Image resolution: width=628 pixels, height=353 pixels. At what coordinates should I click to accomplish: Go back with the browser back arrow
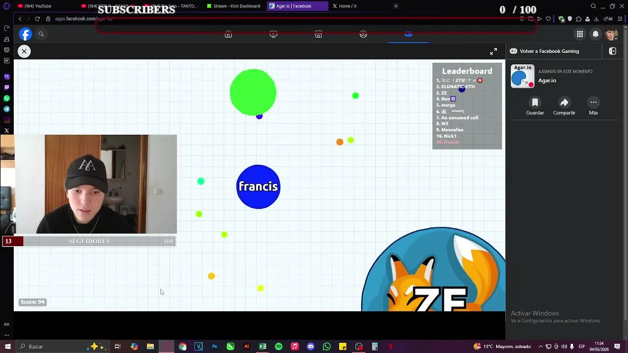20,19
